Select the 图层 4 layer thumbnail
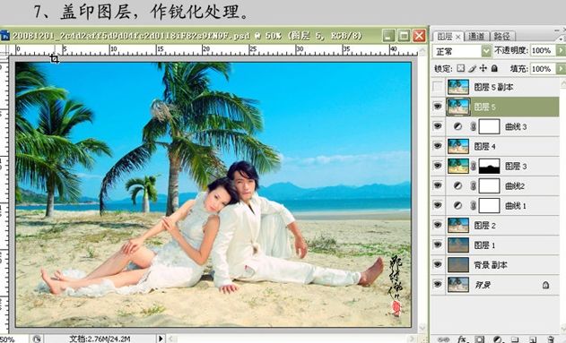Viewport: 566px width, 343px height. [x=458, y=146]
